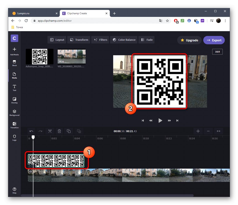Viewport: 238px width, 205px height.
Task: Reload the current page
Action: [x=26, y=21]
